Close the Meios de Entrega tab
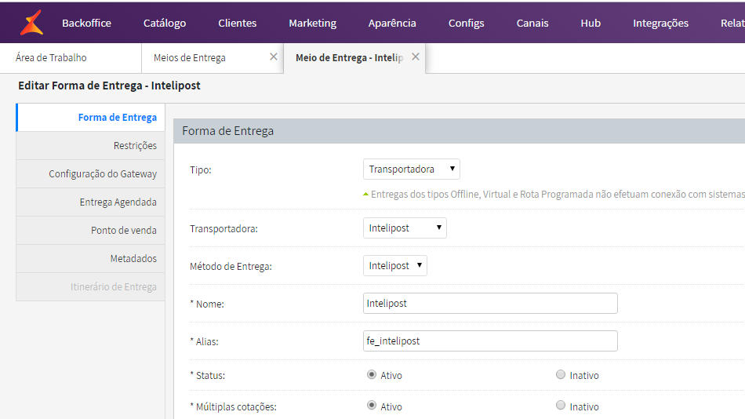 (x=273, y=57)
